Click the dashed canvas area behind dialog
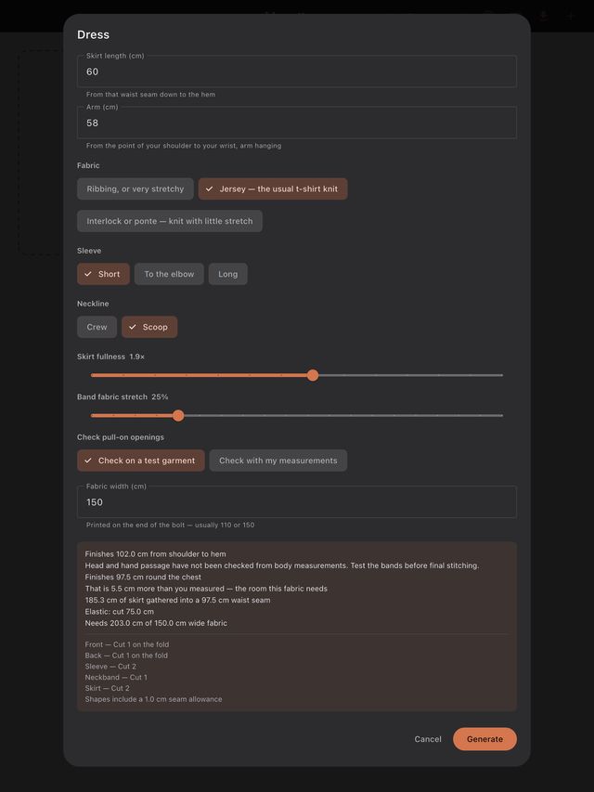594x792 pixels. (41, 151)
